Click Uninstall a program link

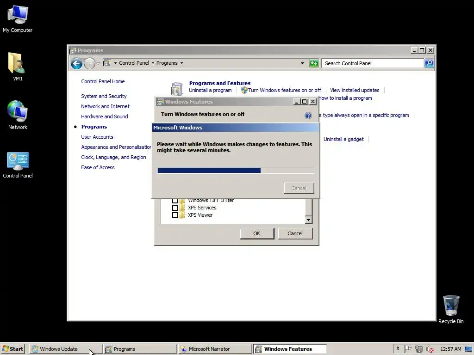[x=211, y=90]
